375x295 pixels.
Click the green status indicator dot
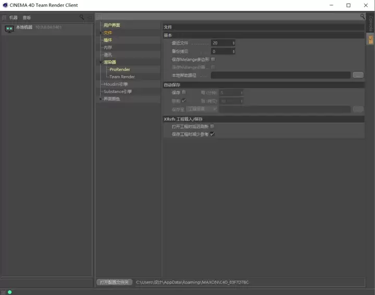click(x=10, y=292)
